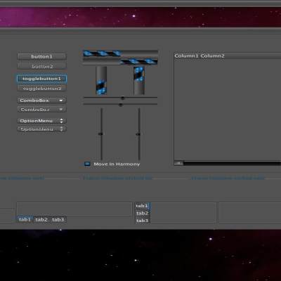Select tab3 in the vertical tab list
The width and height of the screenshot is (281, 281).
click(142, 221)
